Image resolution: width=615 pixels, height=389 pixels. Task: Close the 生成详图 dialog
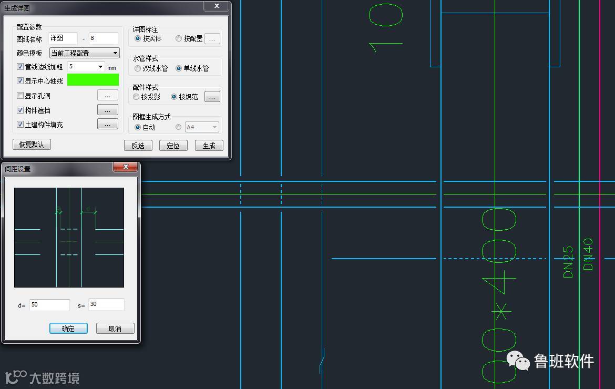click(217, 6)
